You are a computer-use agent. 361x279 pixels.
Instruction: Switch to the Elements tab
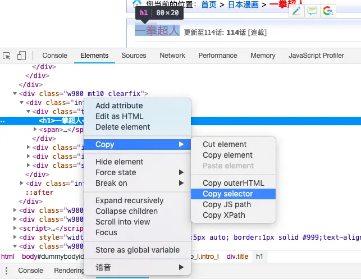click(94, 56)
